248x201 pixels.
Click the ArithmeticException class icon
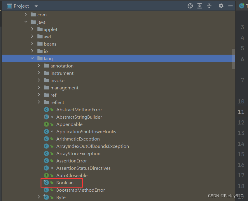click(x=46, y=139)
